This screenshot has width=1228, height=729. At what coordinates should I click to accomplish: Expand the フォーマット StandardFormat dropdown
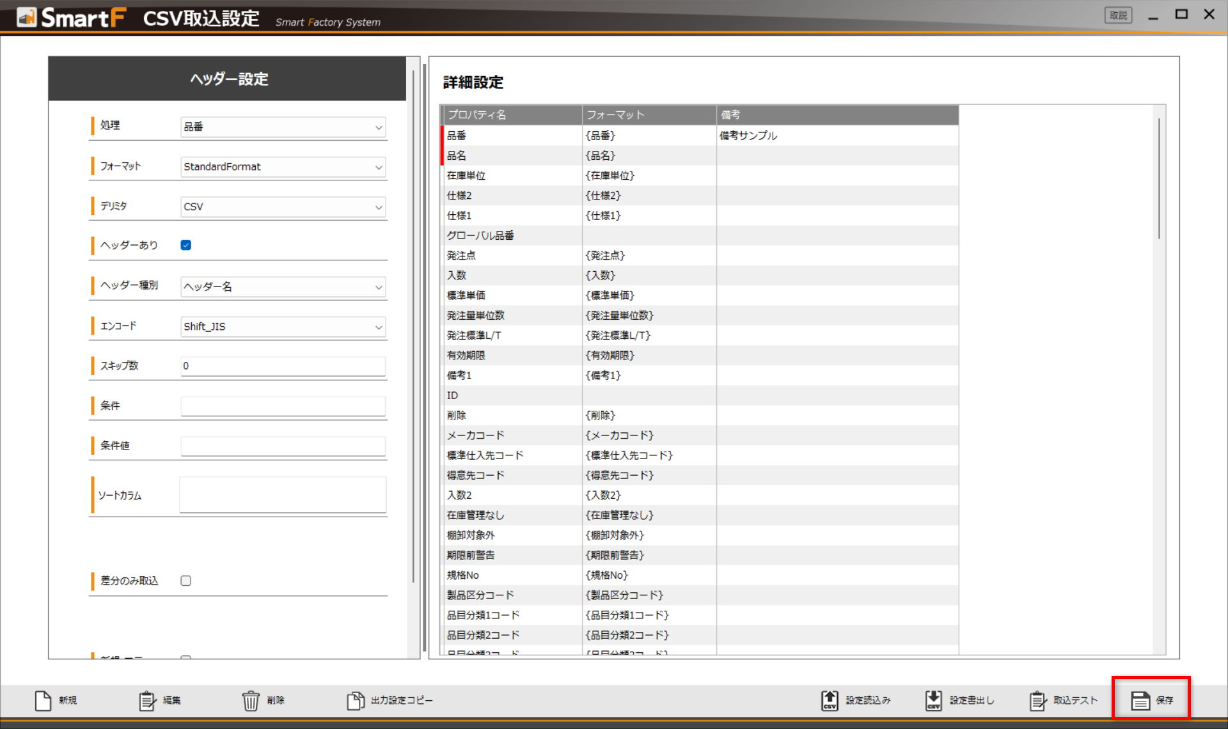coord(283,167)
